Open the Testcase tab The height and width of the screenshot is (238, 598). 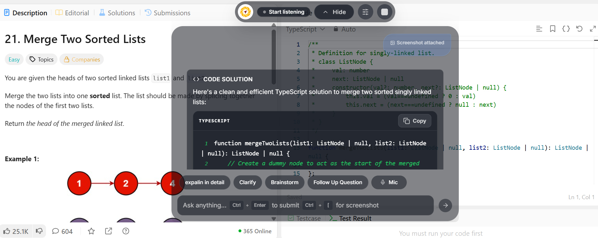pyautogui.click(x=305, y=218)
